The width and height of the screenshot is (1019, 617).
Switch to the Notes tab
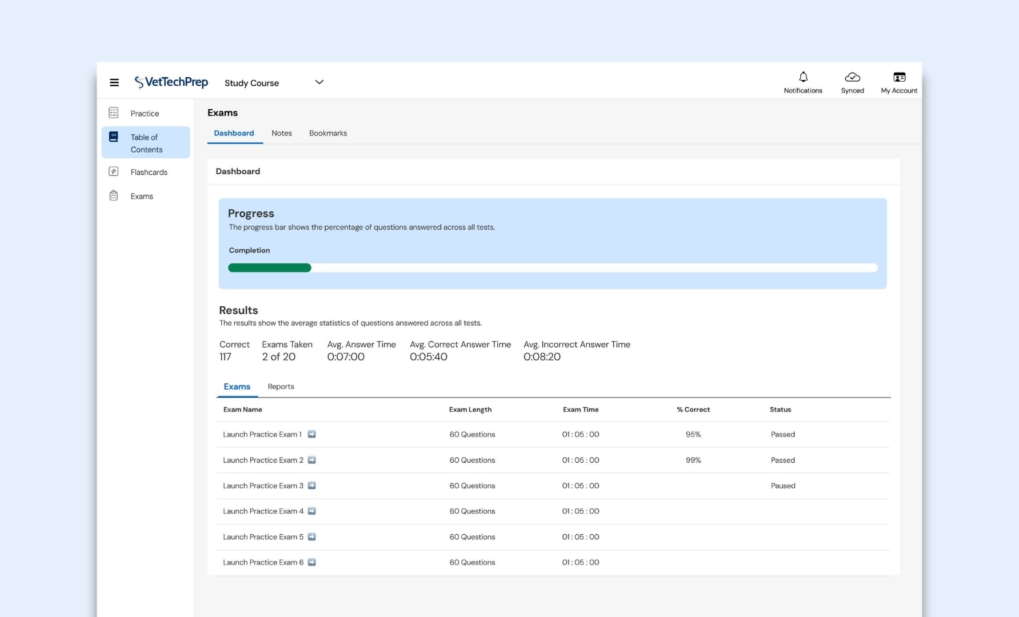(282, 133)
